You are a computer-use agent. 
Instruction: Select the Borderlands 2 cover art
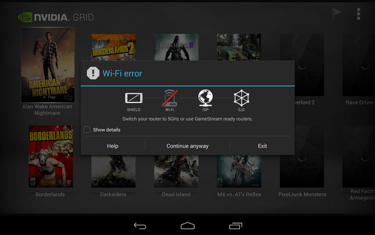(114, 47)
